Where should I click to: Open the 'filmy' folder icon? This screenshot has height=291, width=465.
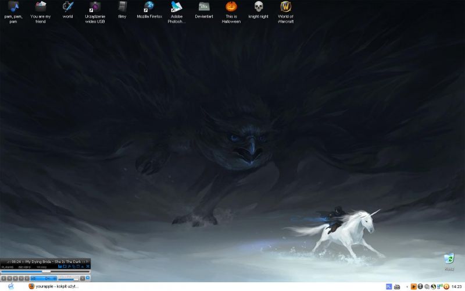pos(122,10)
